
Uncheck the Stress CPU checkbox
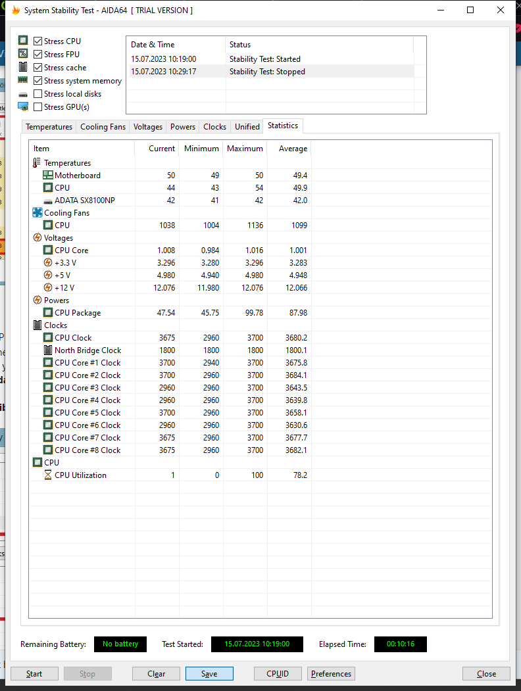tap(38, 41)
